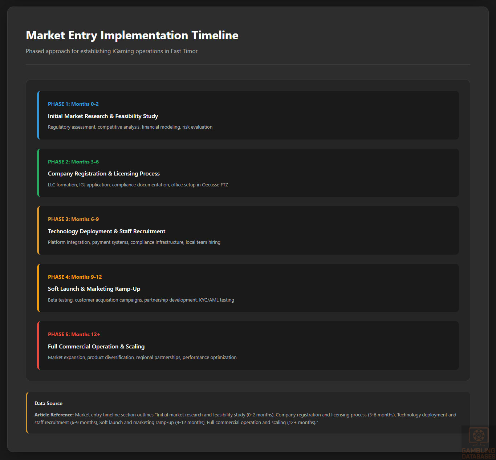
Task: Click the Platform integration, payment systems description
Action: pyautogui.click(x=134, y=242)
